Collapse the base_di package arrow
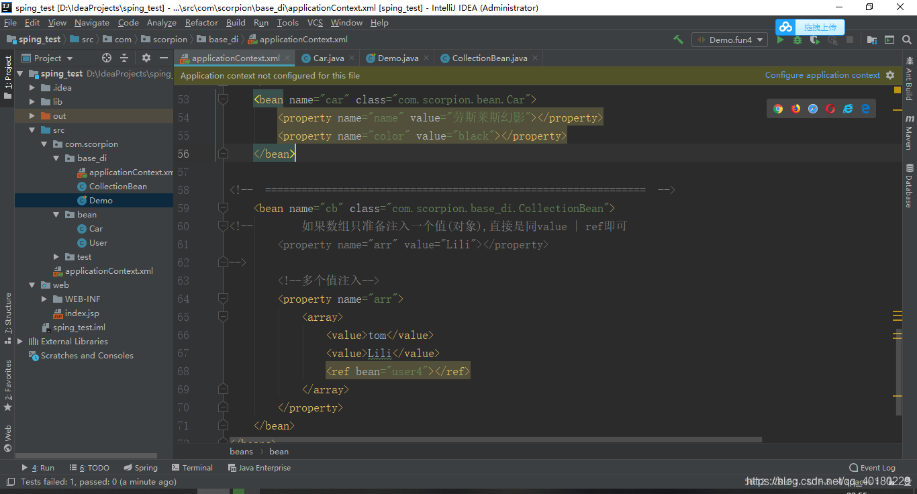The height and width of the screenshot is (494, 917). 56,158
